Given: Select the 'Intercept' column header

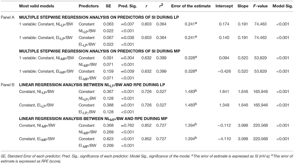Looking at the screenshot, I should point(224,6).
